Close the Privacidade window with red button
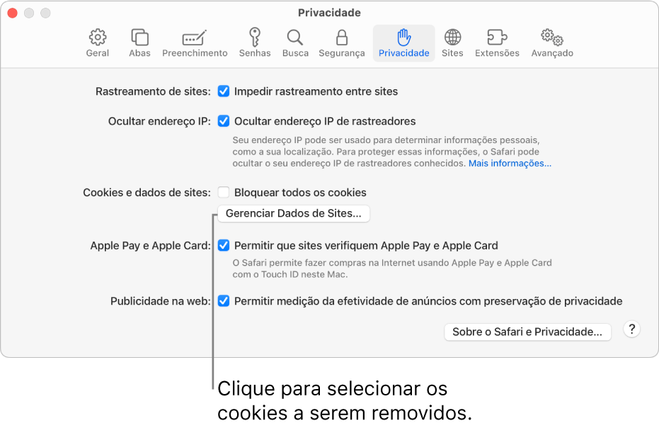Viewport: 659px width, 428px height. point(13,13)
